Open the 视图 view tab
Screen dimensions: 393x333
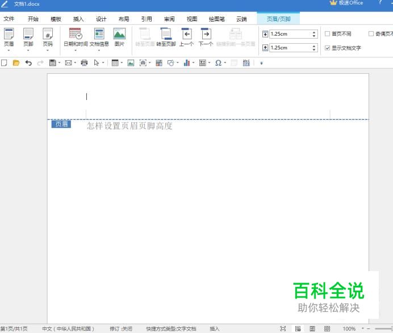192,19
